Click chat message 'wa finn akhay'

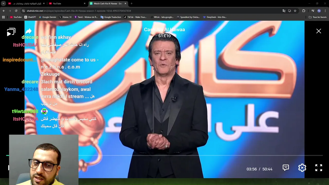(x=56, y=37)
